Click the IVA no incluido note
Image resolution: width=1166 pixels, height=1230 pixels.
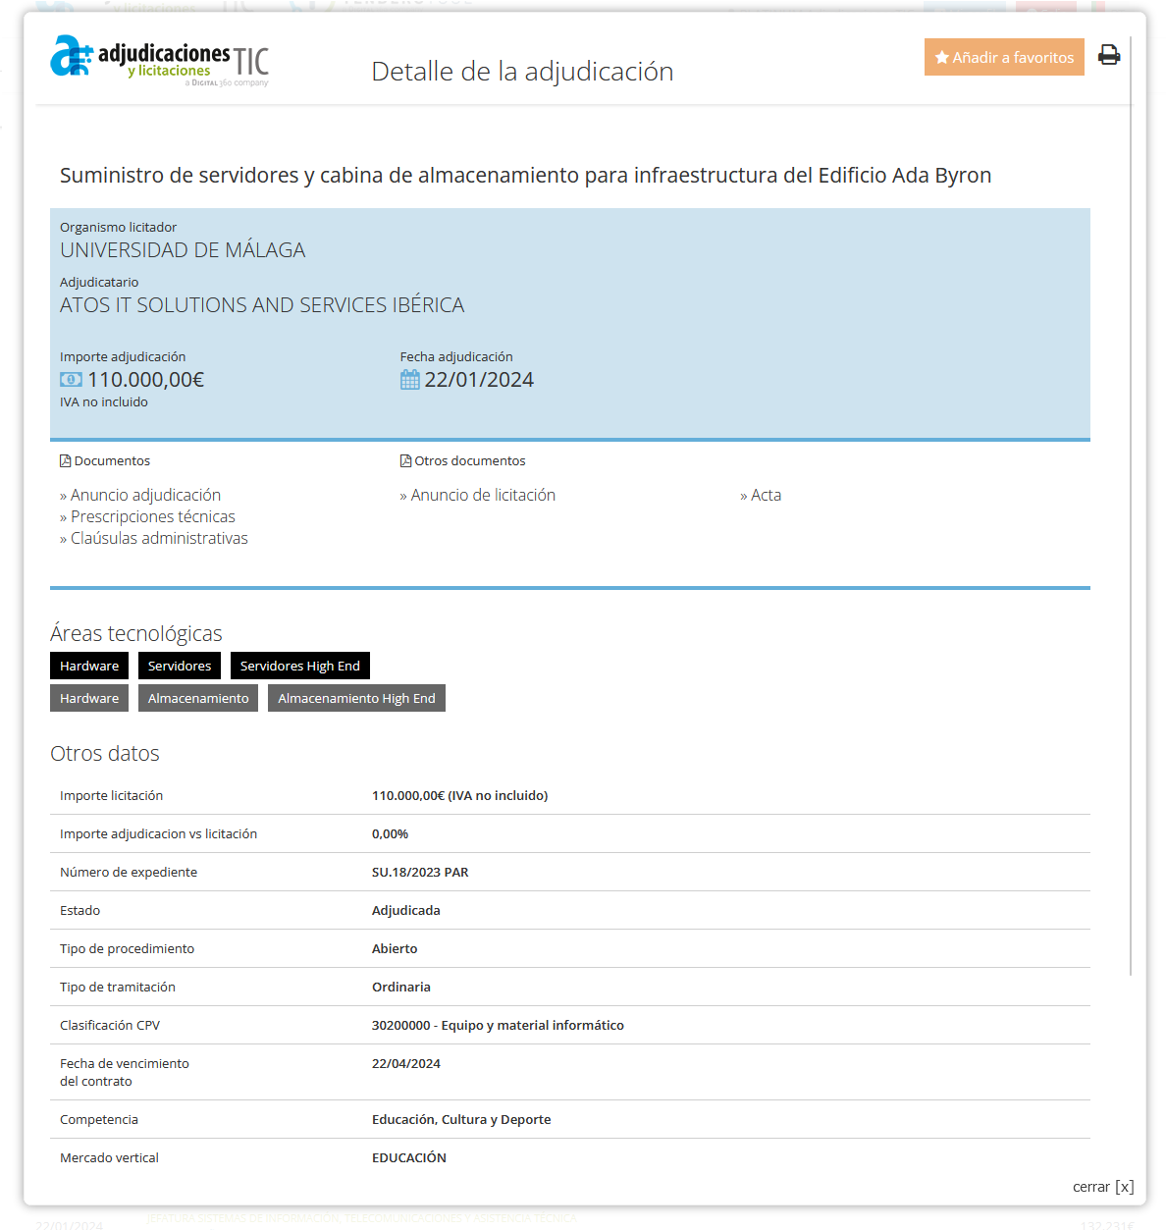(x=104, y=402)
